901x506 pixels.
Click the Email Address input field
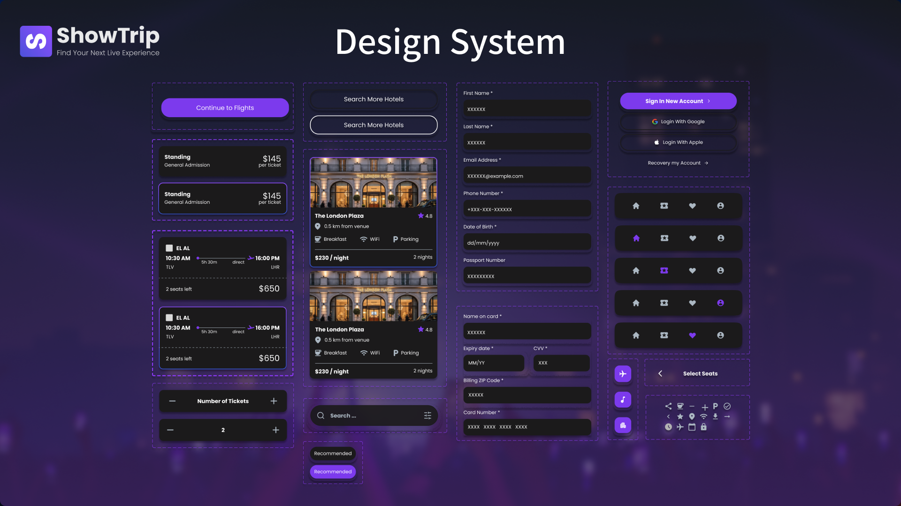pyautogui.click(x=527, y=176)
